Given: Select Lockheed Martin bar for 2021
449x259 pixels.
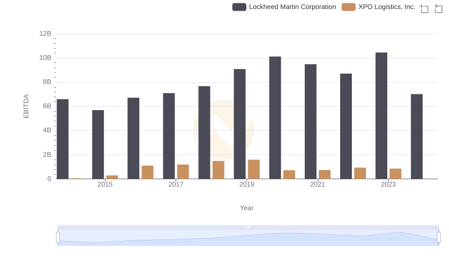Looking at the screenshot, I should click(x=310, y=121).
